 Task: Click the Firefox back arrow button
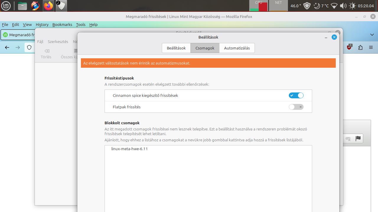coord(7,47)
